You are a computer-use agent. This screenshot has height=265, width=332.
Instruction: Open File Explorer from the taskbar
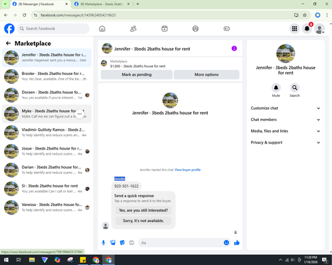(32, 260)
